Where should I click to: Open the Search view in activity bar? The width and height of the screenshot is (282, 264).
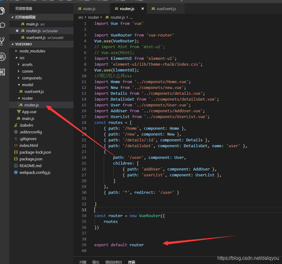2,25
